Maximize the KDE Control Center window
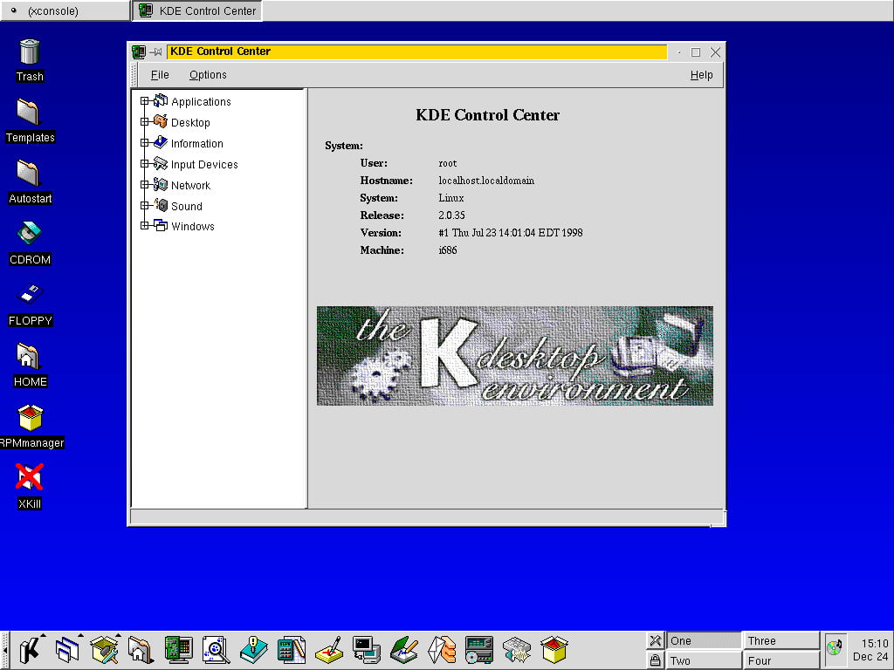This screenshot has width=894, height=670. 696,52
